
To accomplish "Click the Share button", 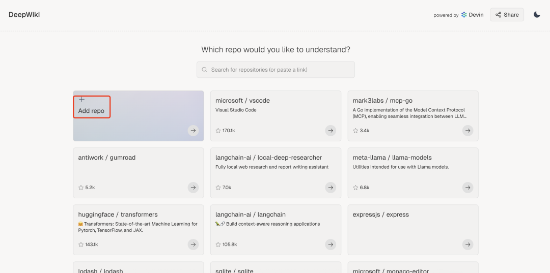I will (507, 15).
